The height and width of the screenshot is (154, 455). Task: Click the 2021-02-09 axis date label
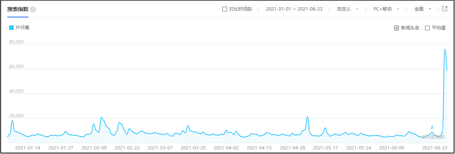pyautogui.click(x=94, y=148)
